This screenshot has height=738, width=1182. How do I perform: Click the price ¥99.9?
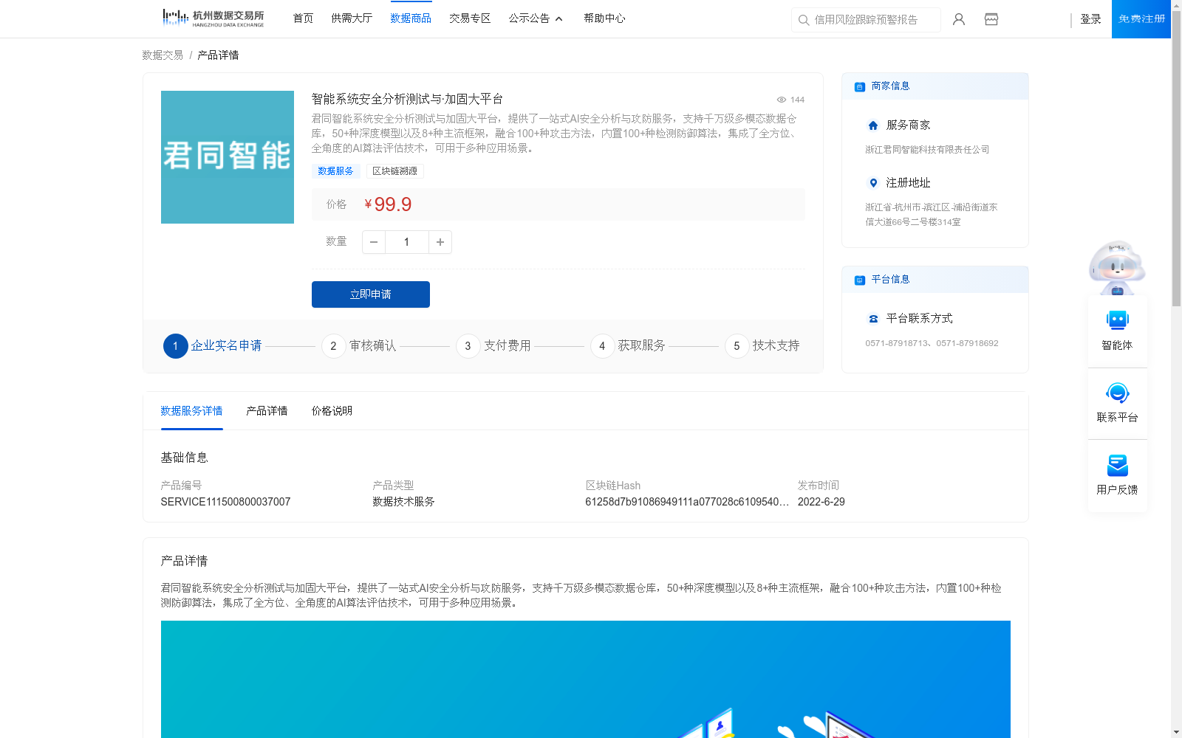tap(388, 204)
